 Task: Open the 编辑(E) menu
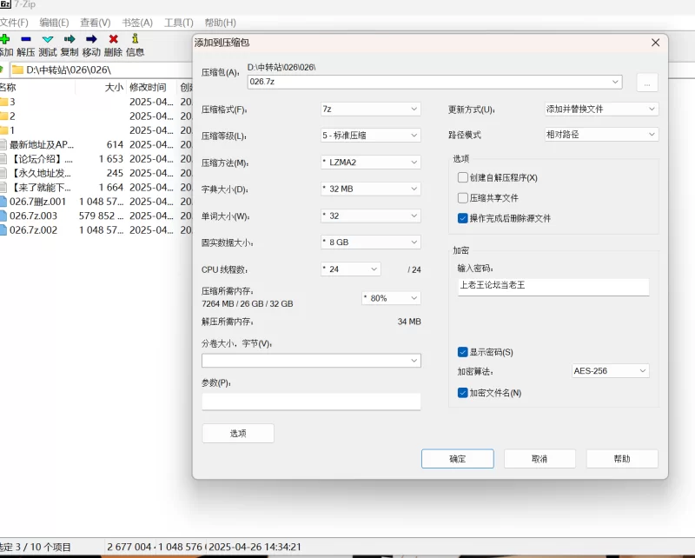pos(54,23)
